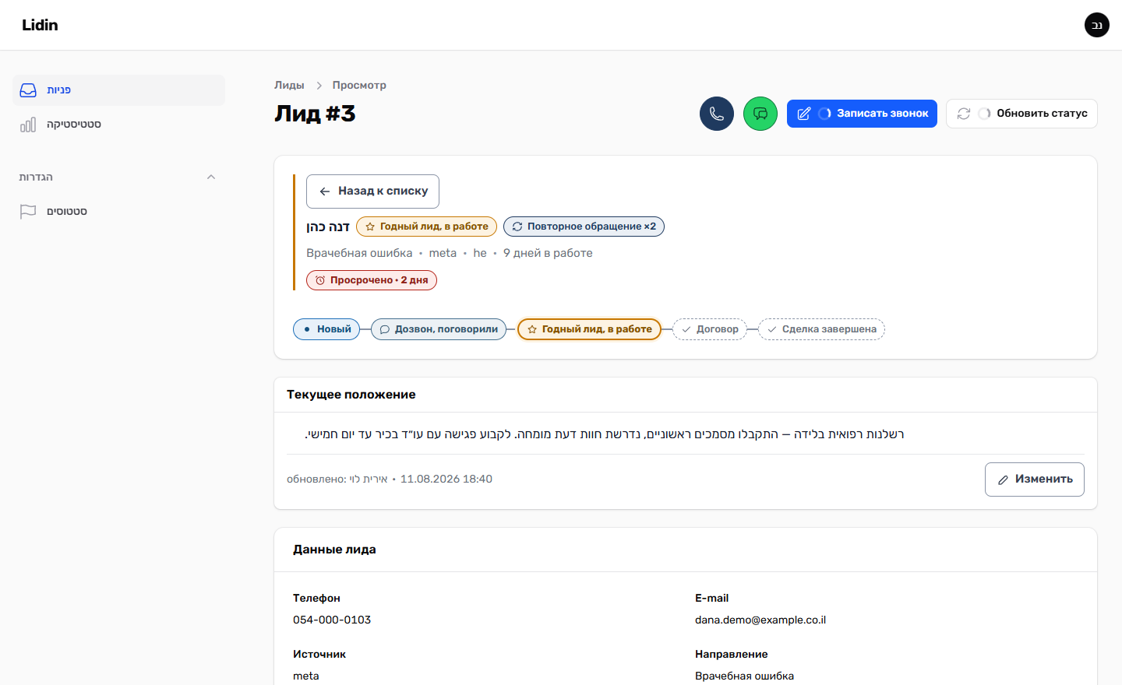Image resolution: width=1122 pixels, height=685 pixels.
Task: Click the inbox icon next to פניות
Action: [28, 90]
